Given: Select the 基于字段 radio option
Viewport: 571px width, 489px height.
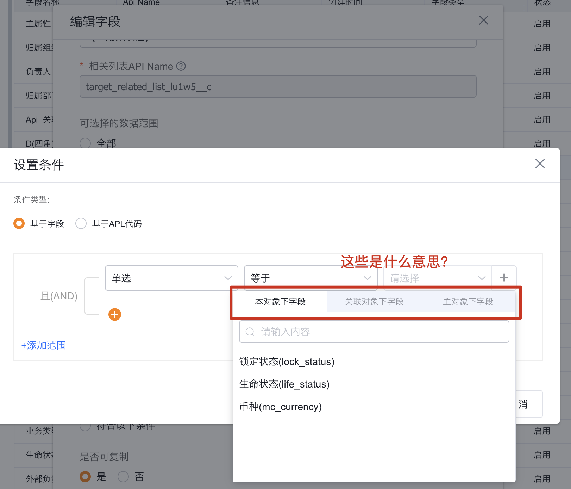Looking at the screenshot, I should point(19,223).
